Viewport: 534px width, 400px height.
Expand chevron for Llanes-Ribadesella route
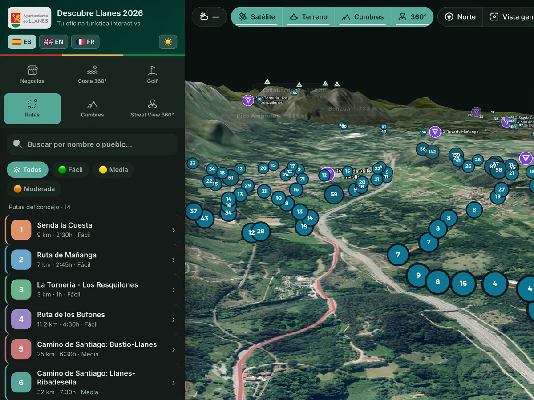[174, 383]
